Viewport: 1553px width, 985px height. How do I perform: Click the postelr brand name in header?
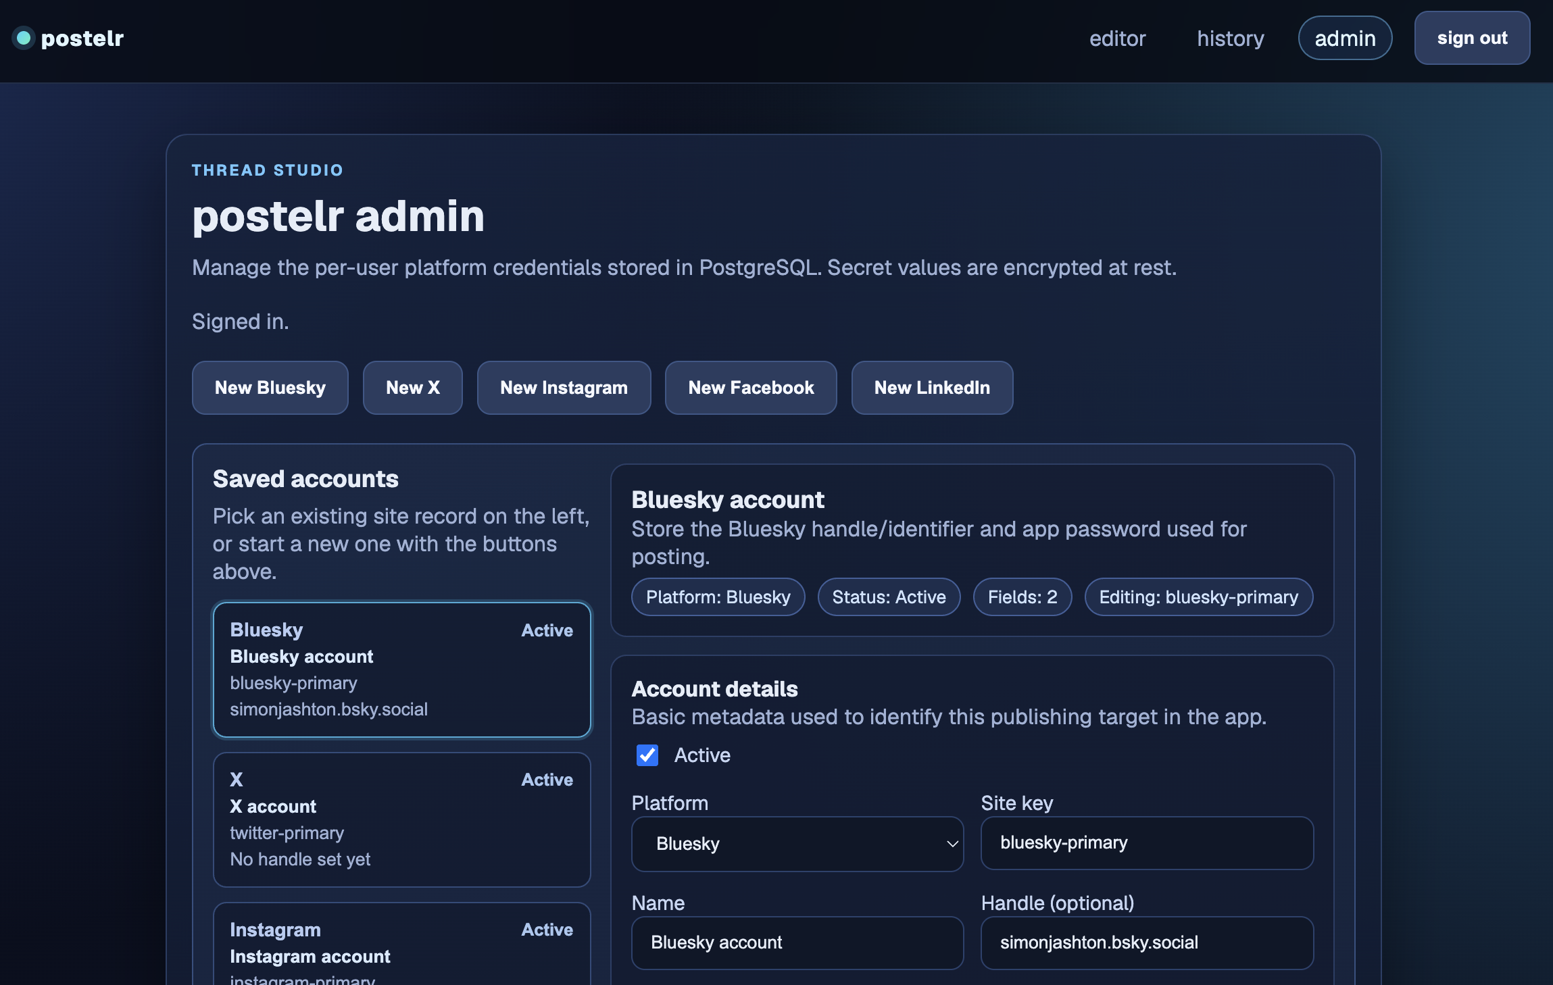click(x=82, y=39)
